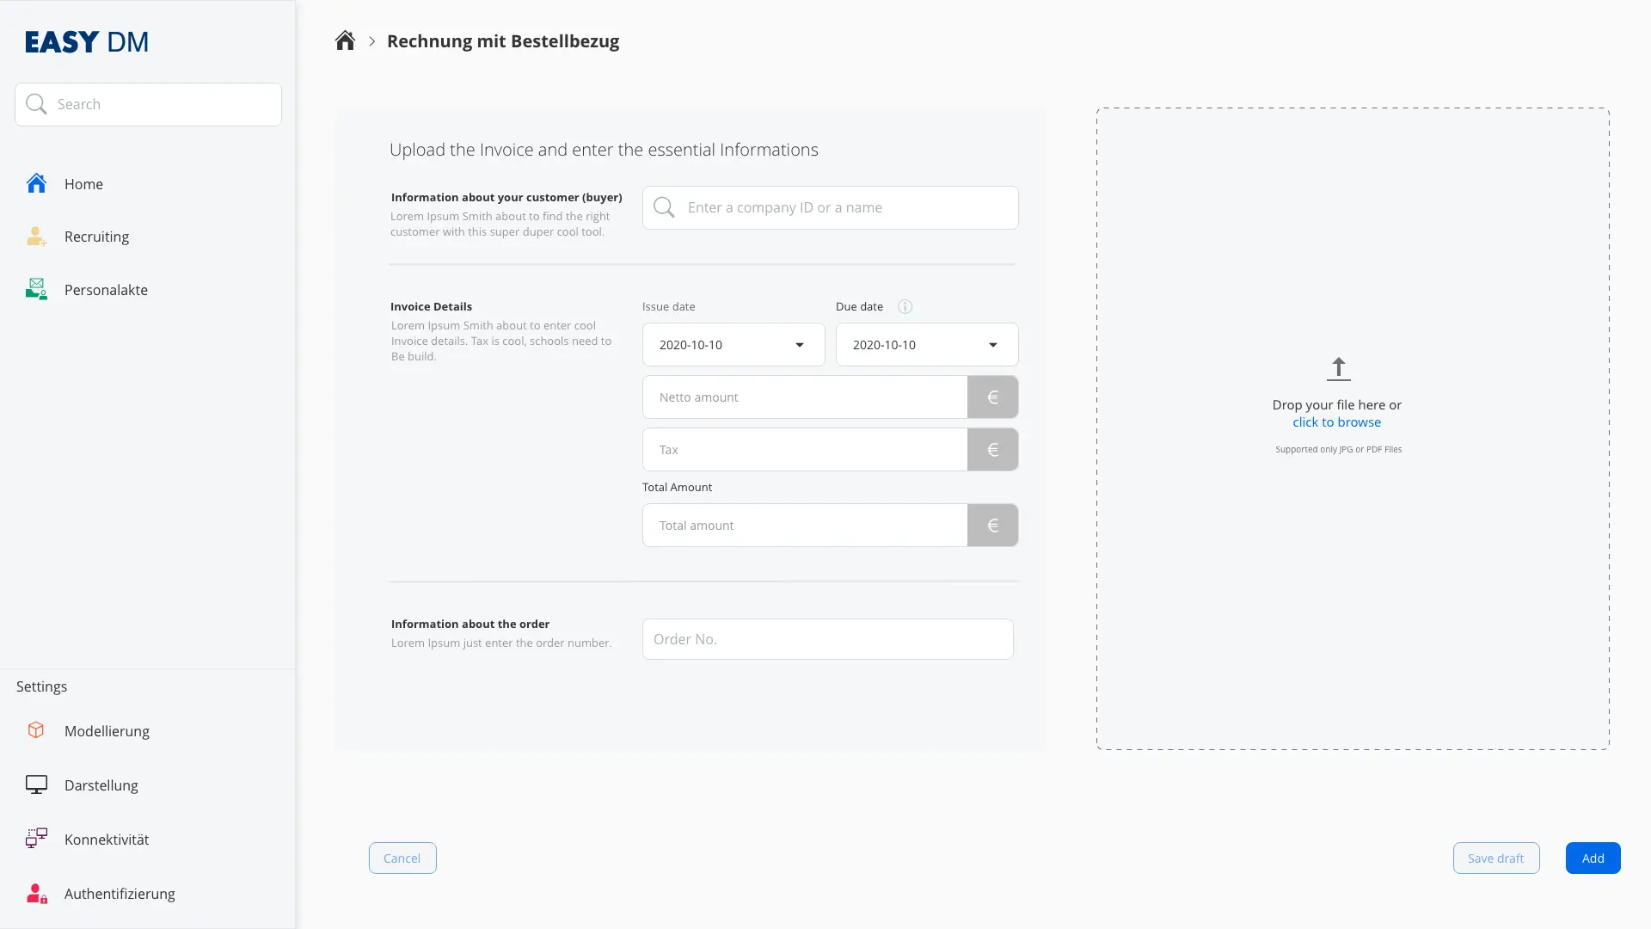
Task: Click the info icon next to Due date
Action: coord(905,306)
